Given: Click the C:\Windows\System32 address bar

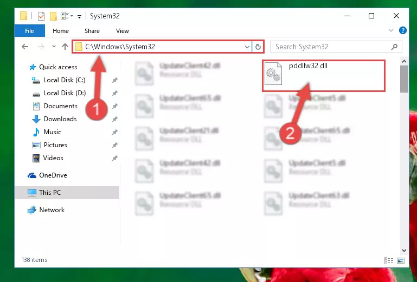Looking at the screenshot, I should [x=162, y=47].
